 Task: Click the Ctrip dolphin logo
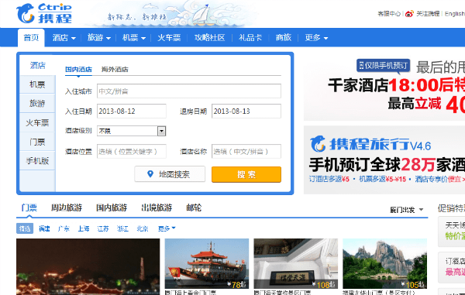click(x=44, y=13)
